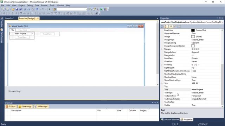Switch Properties grid to Alphabetical view

166,27
